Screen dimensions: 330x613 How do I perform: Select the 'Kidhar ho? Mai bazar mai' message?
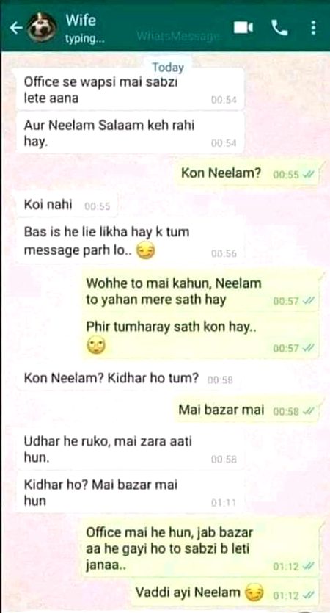click(x=131, y=493)
